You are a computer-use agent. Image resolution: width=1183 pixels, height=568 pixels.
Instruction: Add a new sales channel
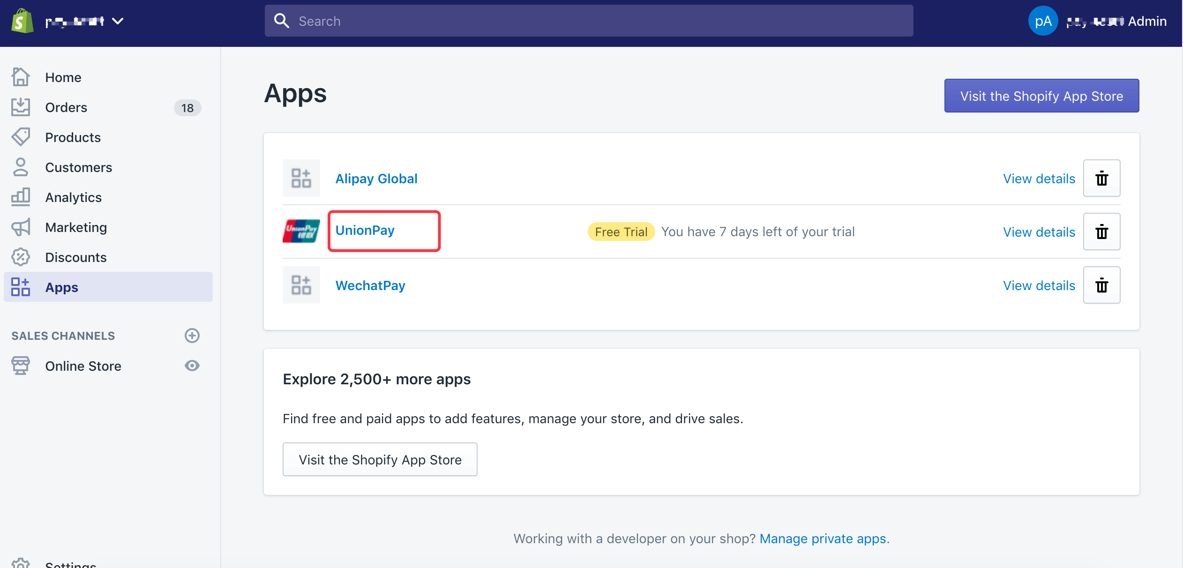tap(192, 336)
